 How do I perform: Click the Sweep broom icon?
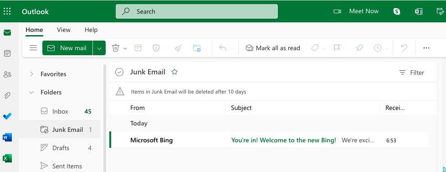(178, 48)
